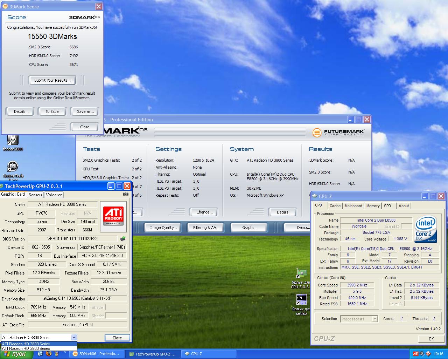Open the GPU selection dropdown in GPU-Z
This screenshot has height=359, width=448.
pos(74,337)
